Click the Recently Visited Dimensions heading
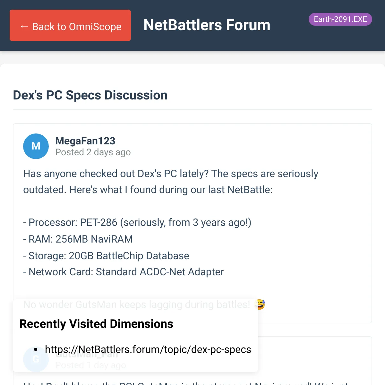This screenshot has width=385, height=385. pos(96,324)
